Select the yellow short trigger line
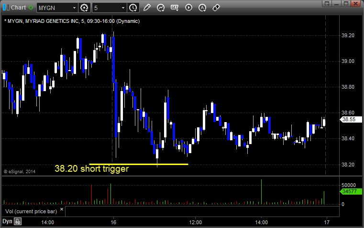Screen dimensions: 364x228 (139, 164)
